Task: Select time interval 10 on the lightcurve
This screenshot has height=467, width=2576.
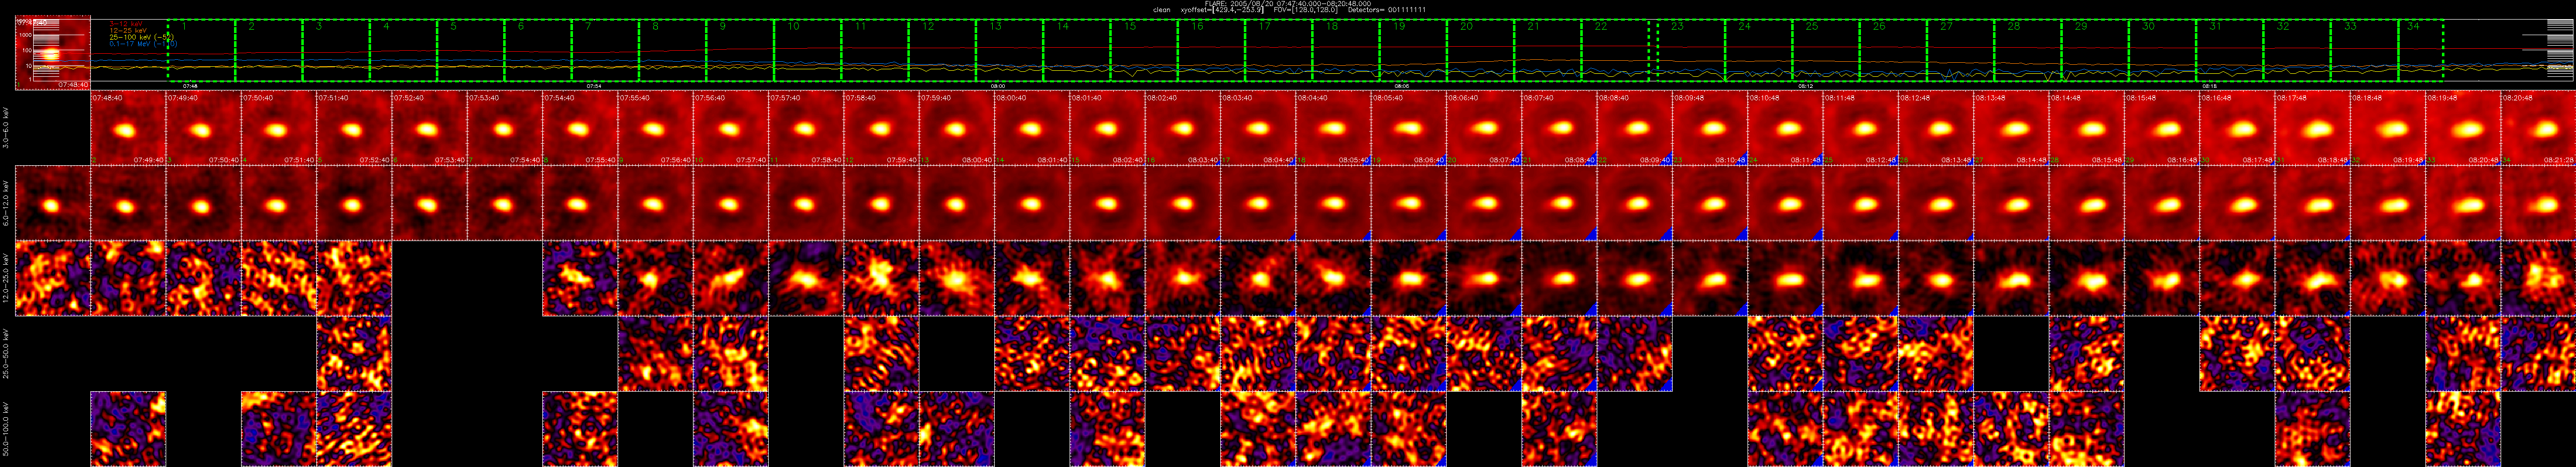Action: point(808,51)
